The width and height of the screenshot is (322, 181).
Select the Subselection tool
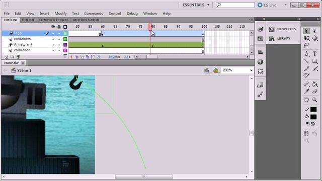pyautogui.click(x=314, y=31)
